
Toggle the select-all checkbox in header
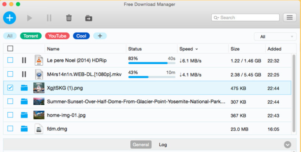coord(10,49)
